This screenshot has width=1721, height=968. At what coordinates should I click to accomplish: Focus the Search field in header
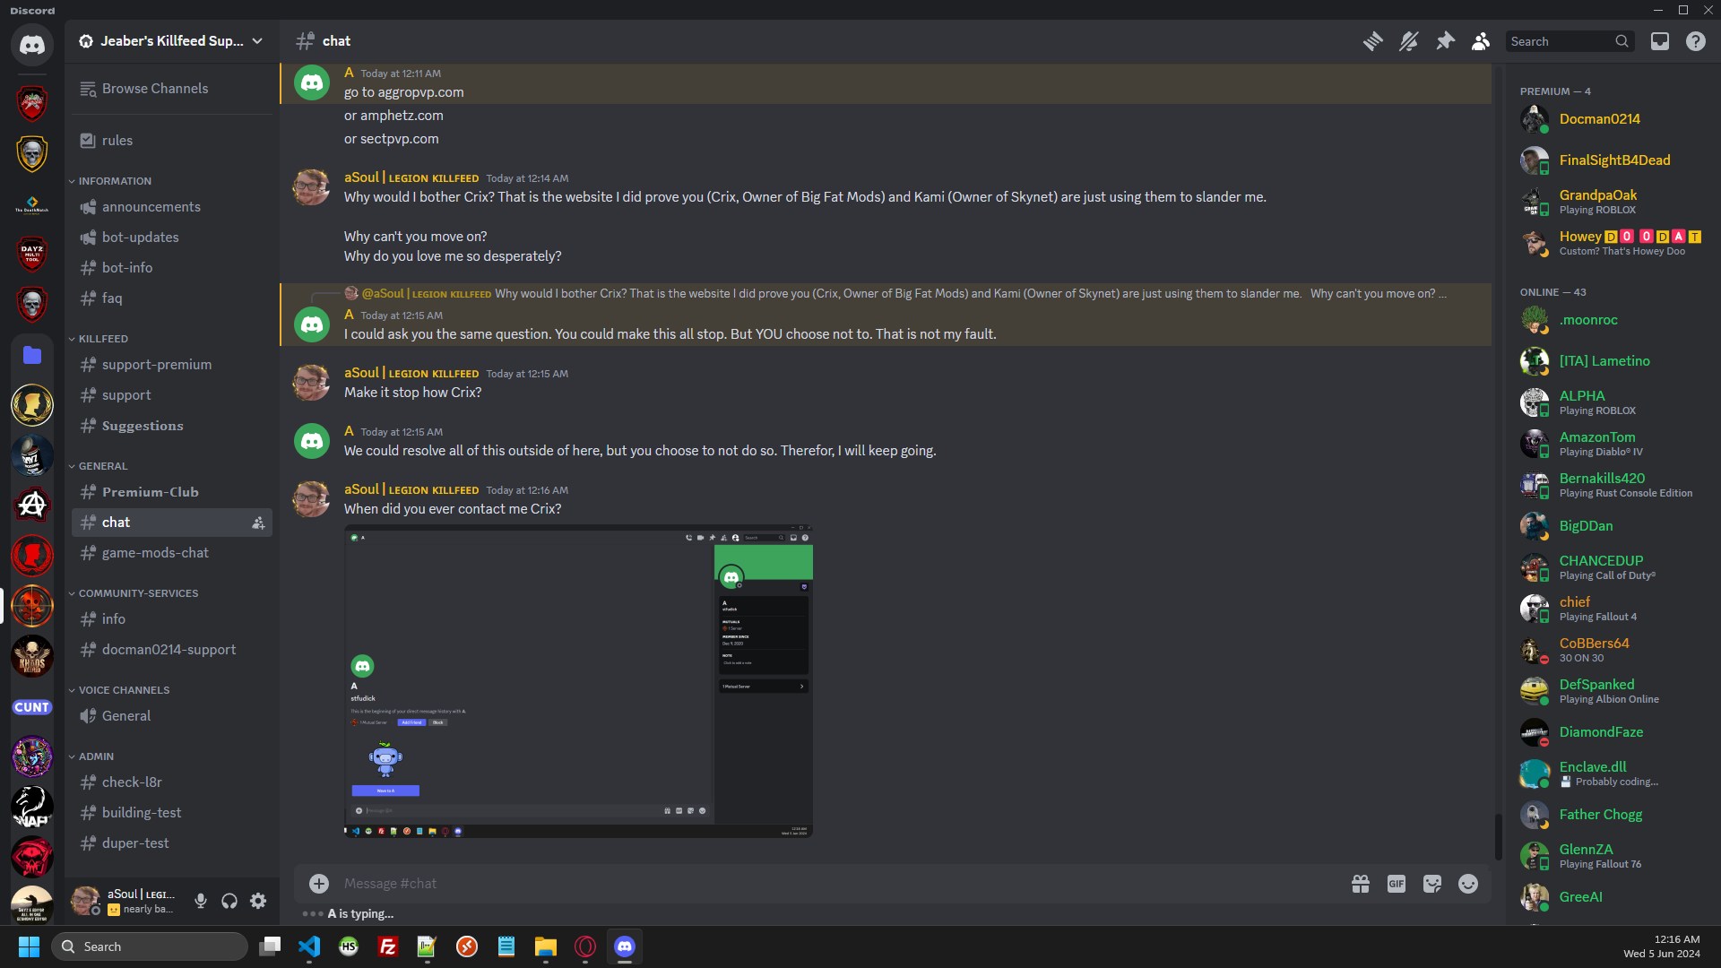tap(1570, 41)
